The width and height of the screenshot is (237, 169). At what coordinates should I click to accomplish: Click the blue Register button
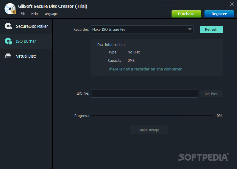pyautogui.click(x=219, y=14)
